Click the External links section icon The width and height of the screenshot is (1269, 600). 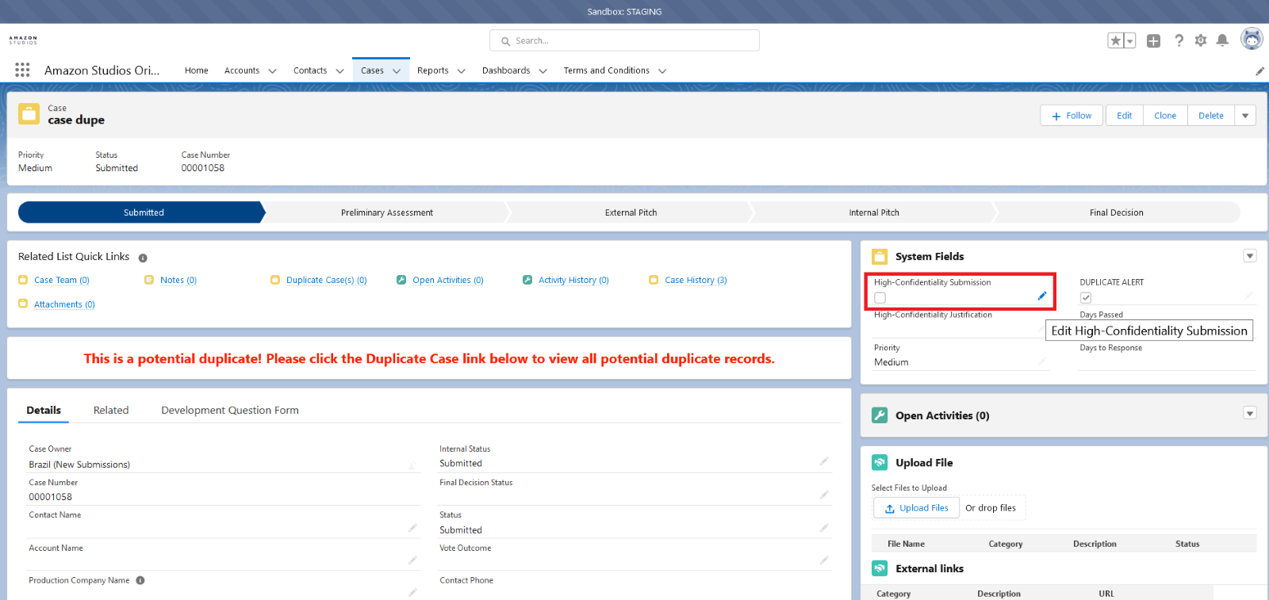click(880, 568)
